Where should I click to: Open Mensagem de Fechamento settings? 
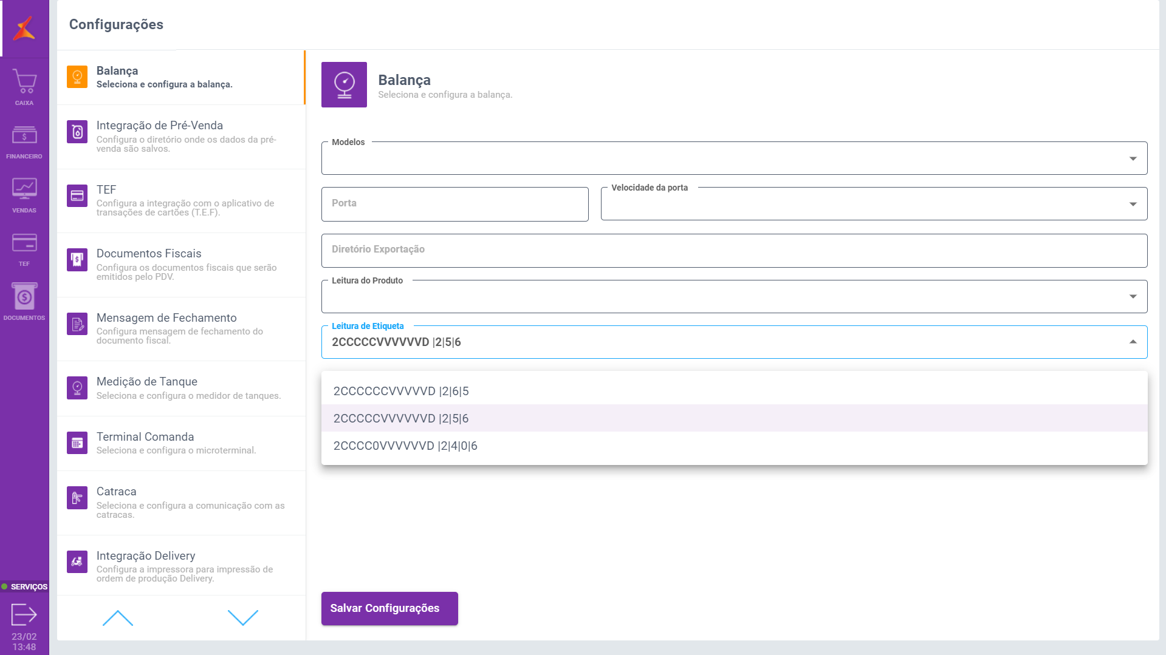(181, 329)
